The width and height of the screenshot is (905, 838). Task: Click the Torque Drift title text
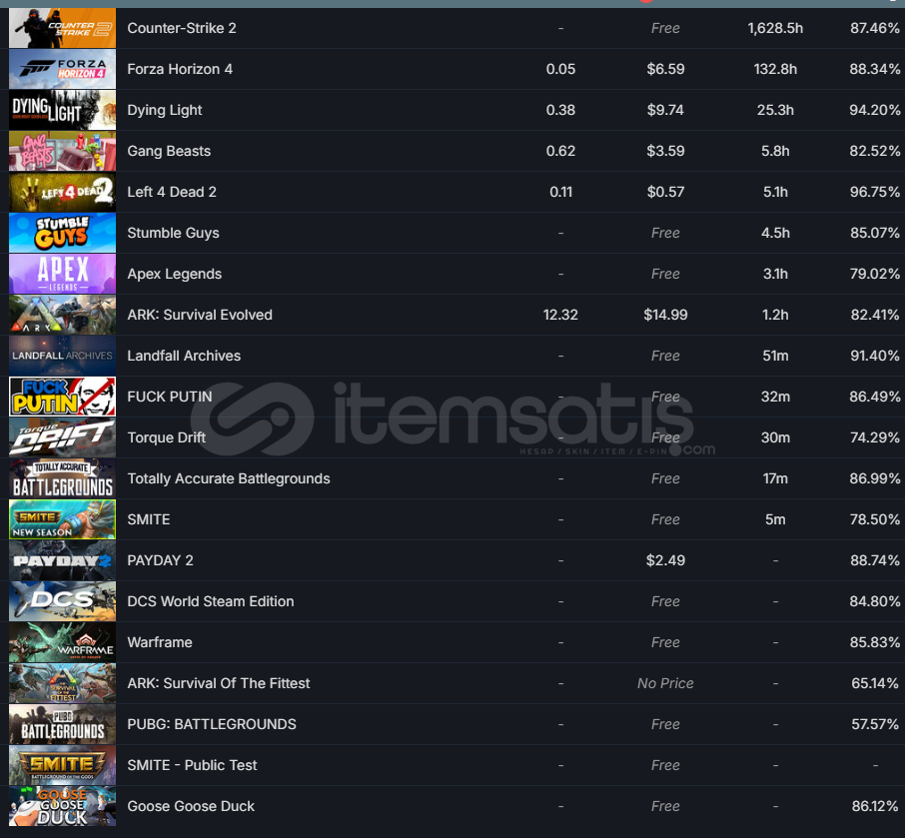166,438
